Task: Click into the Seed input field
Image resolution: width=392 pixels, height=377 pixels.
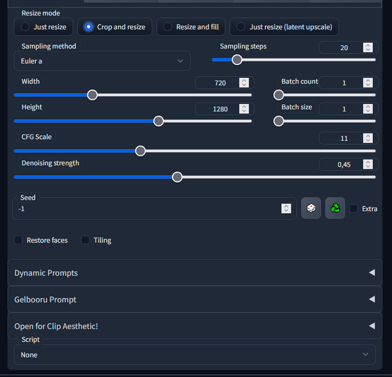Action: coord(146,209)
